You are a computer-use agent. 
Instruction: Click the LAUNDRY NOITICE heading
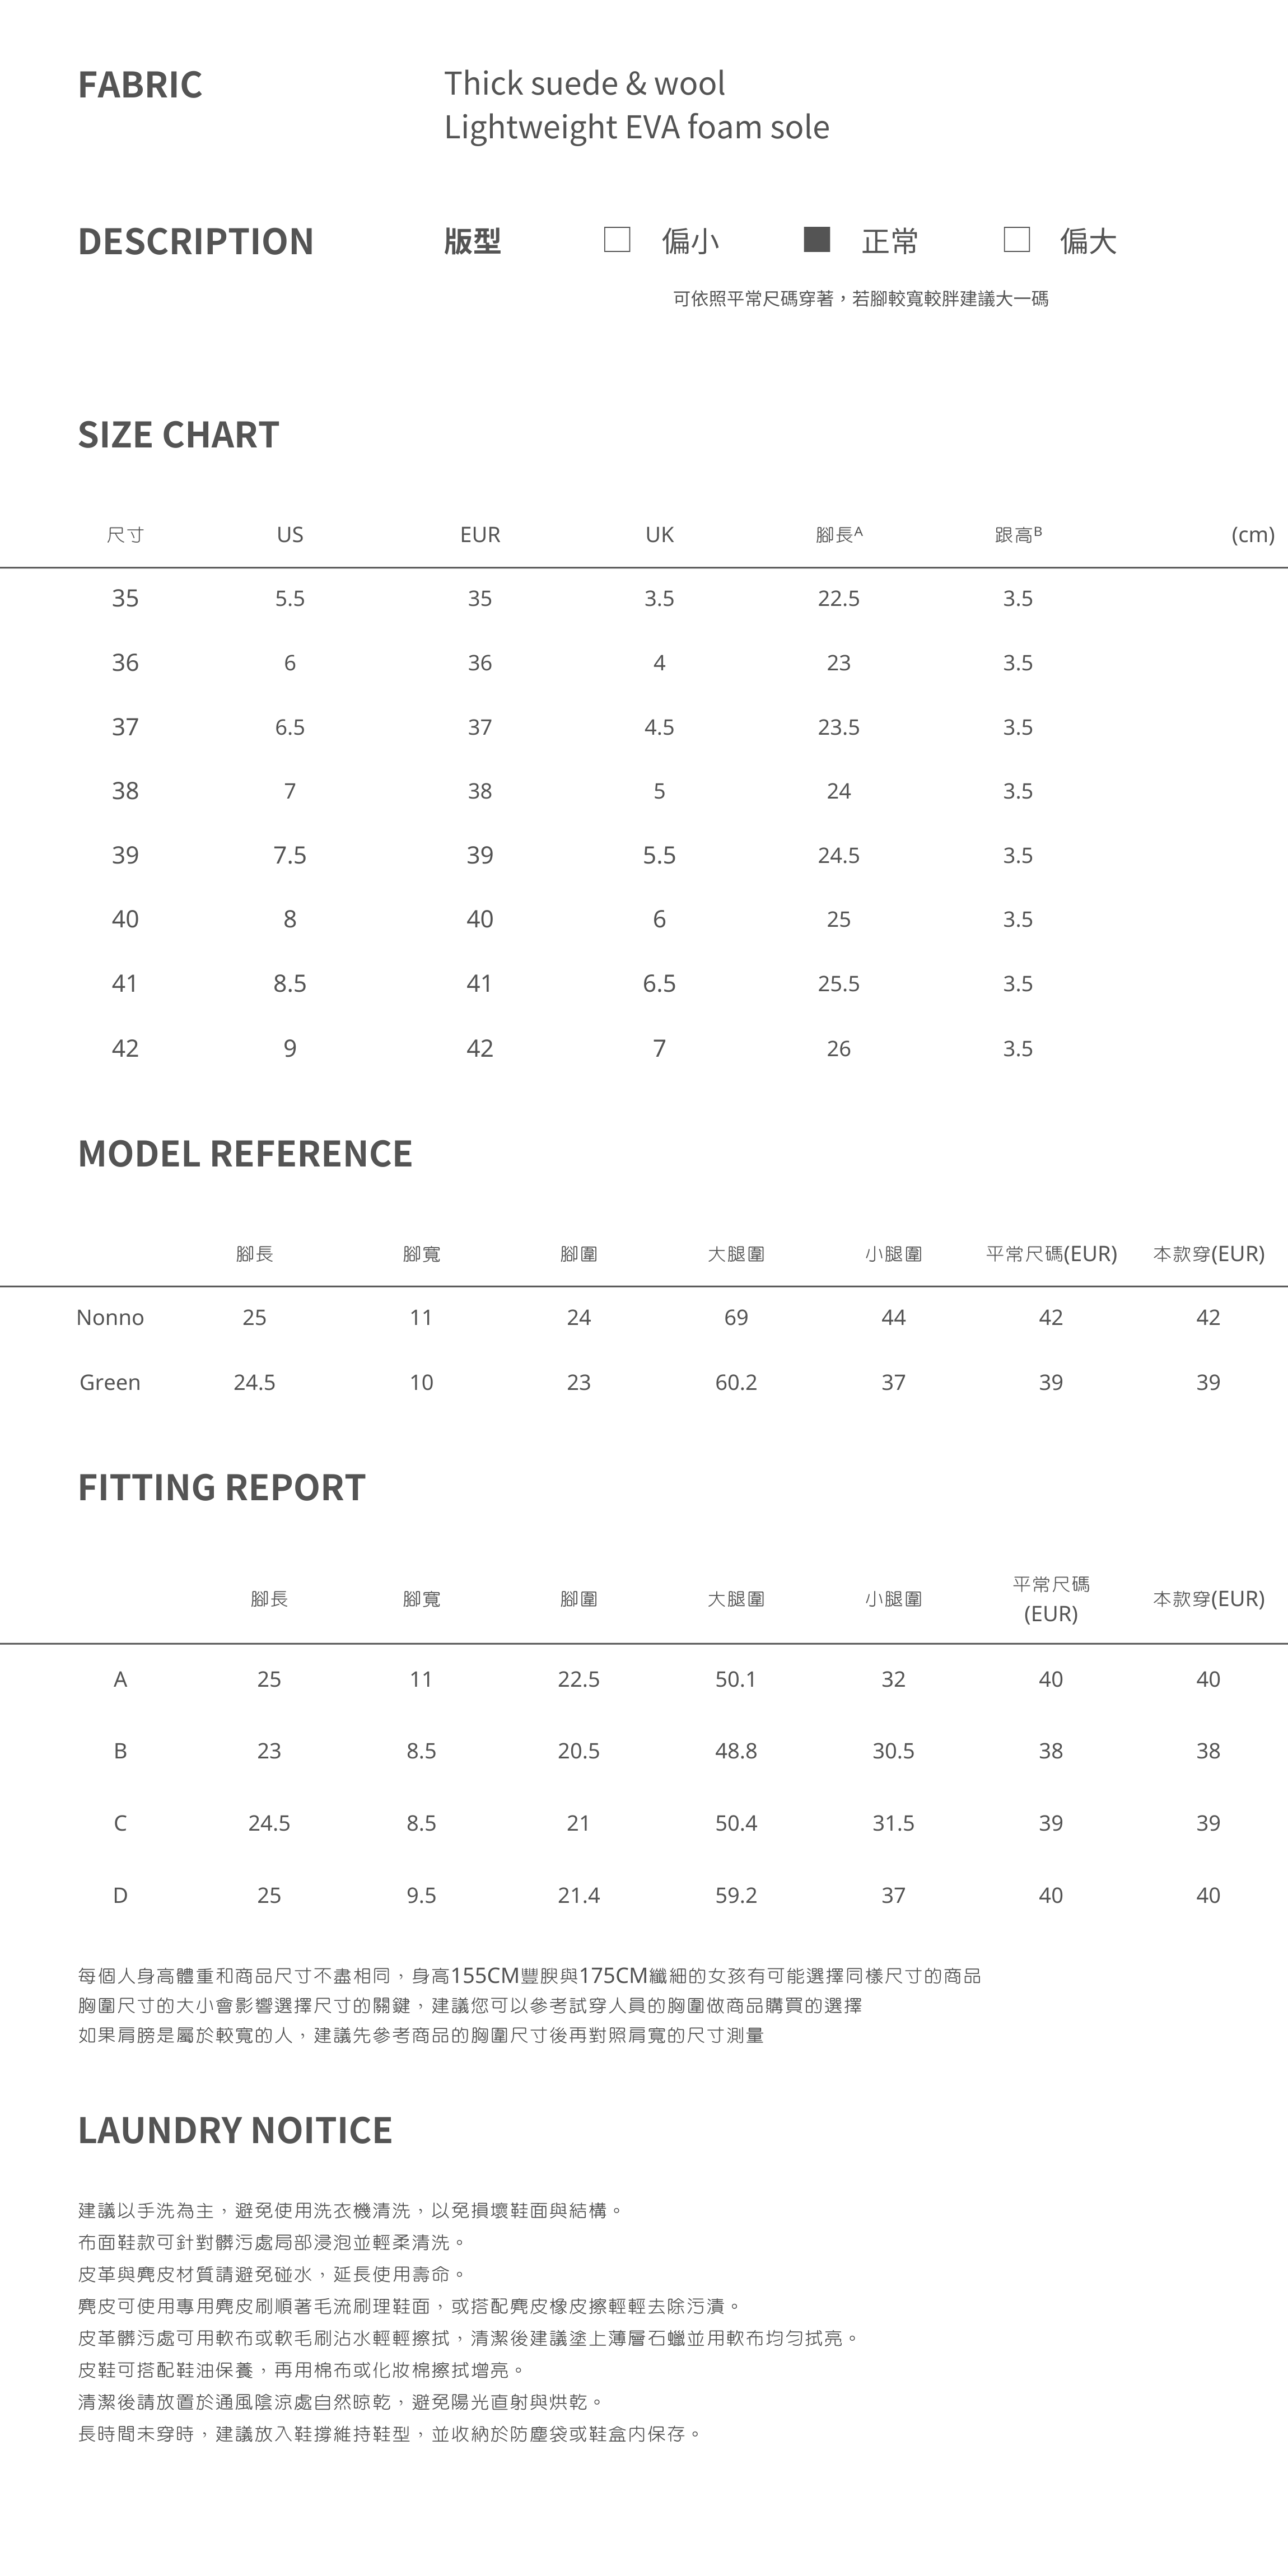(235, 2131)
